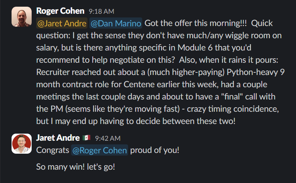
Task: Open Roger Cohen's profile from sender name
Action: pos(60,11)
